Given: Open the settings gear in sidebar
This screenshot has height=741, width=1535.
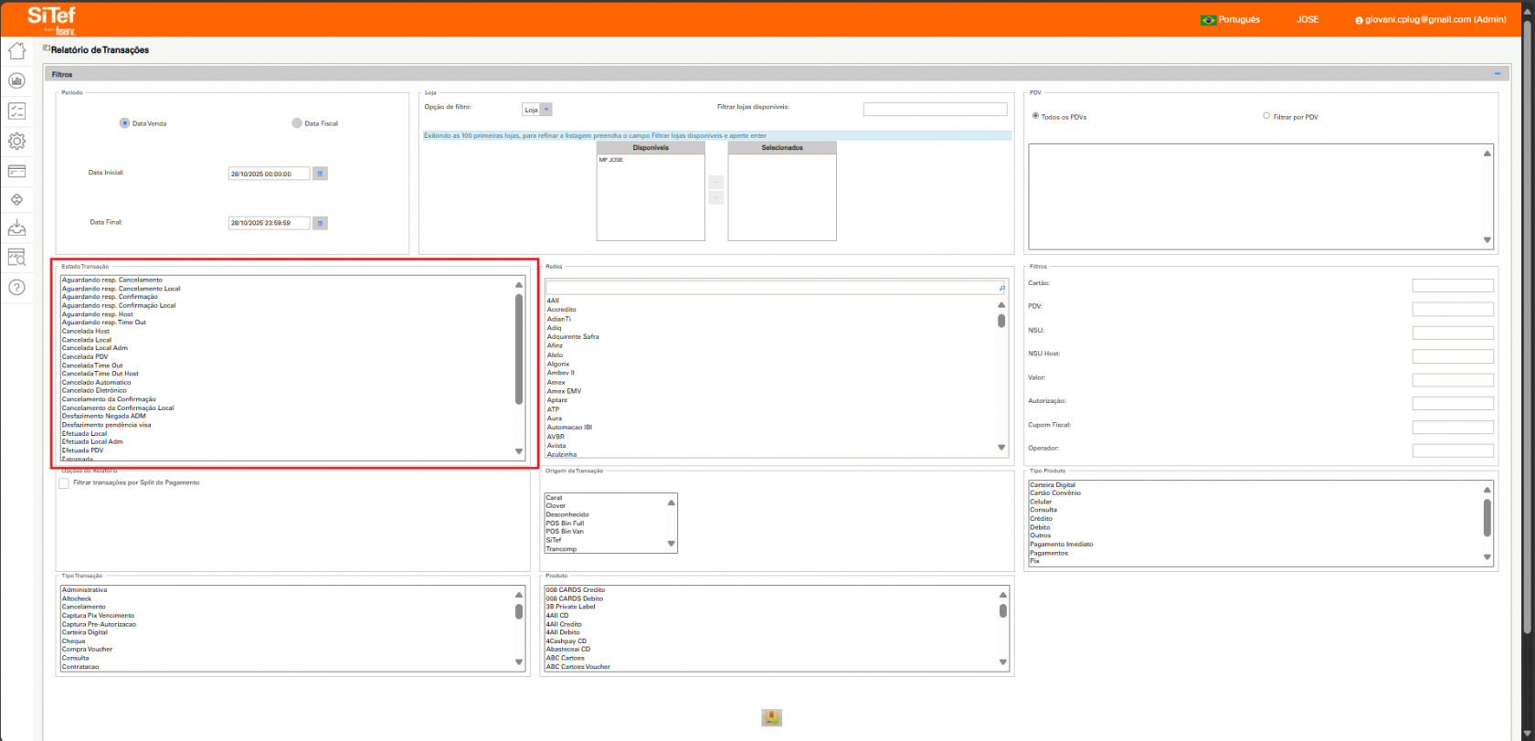Looking at the screenshot, I should coord(16,141).
